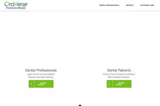Open the Dental Professionals navigation menu
The image size is (160, 106).
109,5
